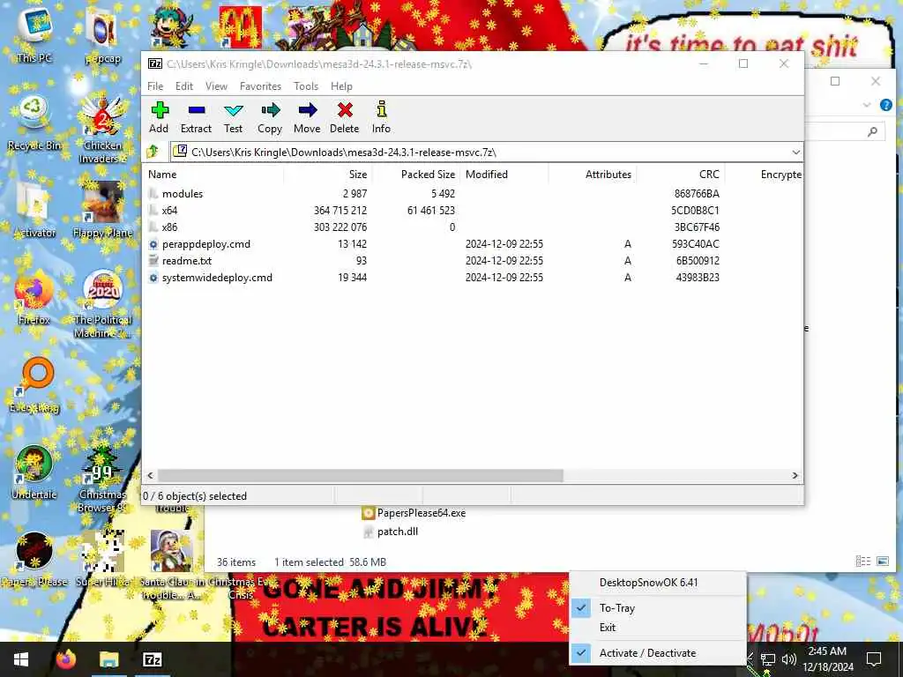Click DesktopSnowOK 6.41 menu title
Image resolution: width=903 pixels, height=677 pixels.
648,583
